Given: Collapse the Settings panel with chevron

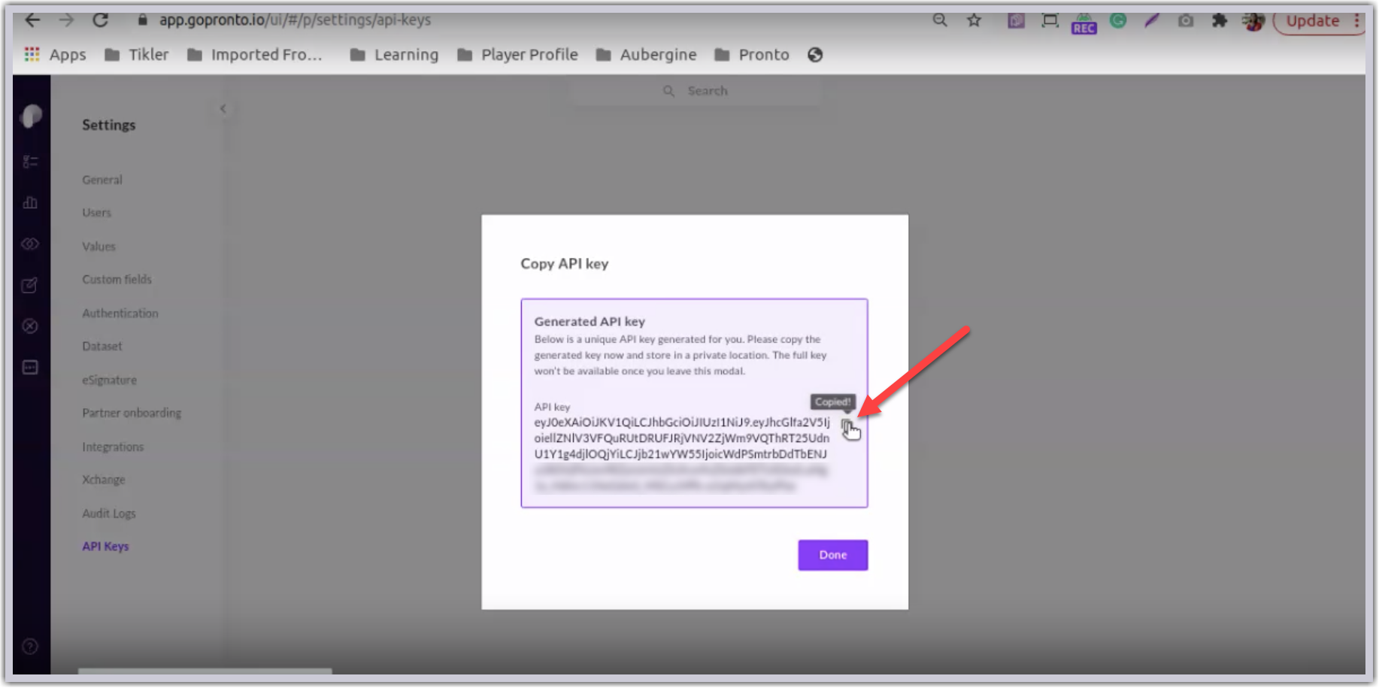Looking at the screenshot, I should click(x=223, y=109).
